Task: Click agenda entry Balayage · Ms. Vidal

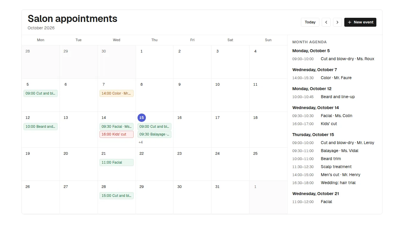Action: (335, 151)
